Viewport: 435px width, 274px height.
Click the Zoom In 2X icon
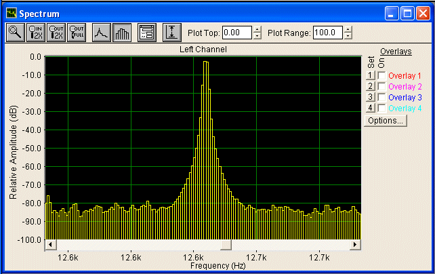click(35, 33)
